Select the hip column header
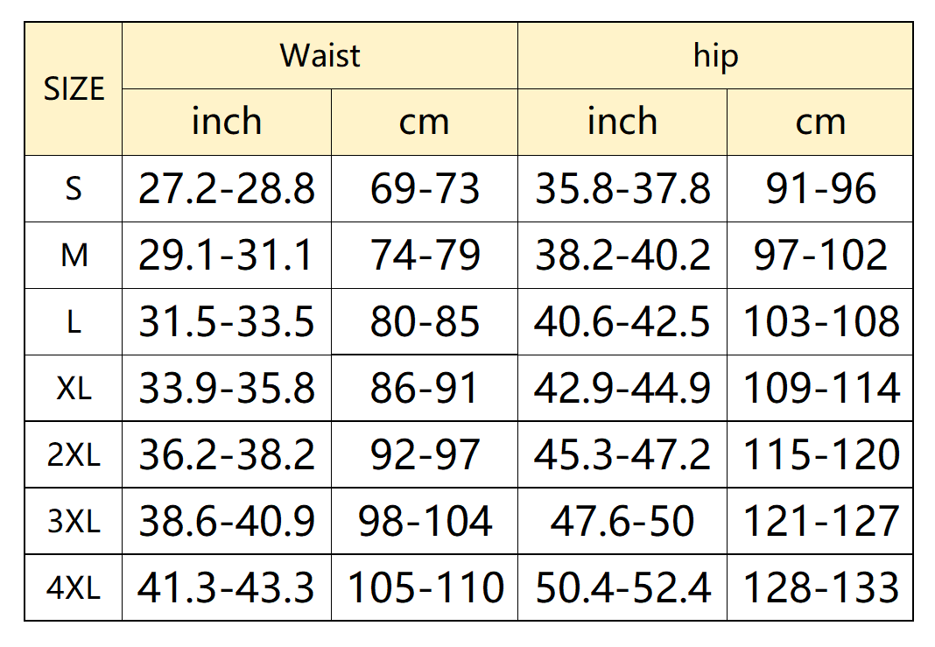The height and width of the screenshot is (647, 935). pyautogui.click(x=714, y=56)
